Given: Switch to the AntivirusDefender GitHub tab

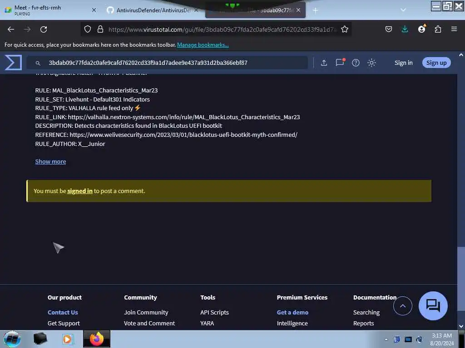Looking at the screenshot, I should point(153,10).
